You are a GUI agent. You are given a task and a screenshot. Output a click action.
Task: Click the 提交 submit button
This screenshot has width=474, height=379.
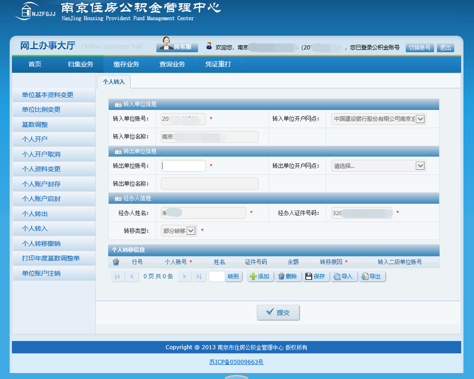(x=278, y=312)
